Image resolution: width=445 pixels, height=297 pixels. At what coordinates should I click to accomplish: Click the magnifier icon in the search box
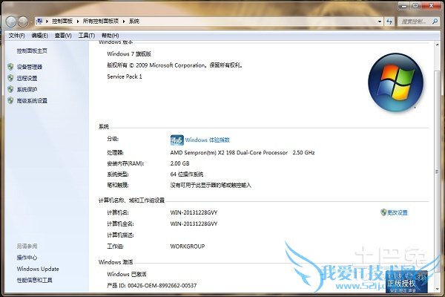(x=435, y=22)
